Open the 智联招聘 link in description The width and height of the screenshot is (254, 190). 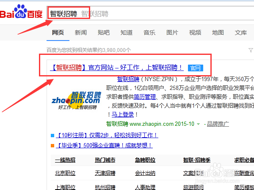(128, 79)
